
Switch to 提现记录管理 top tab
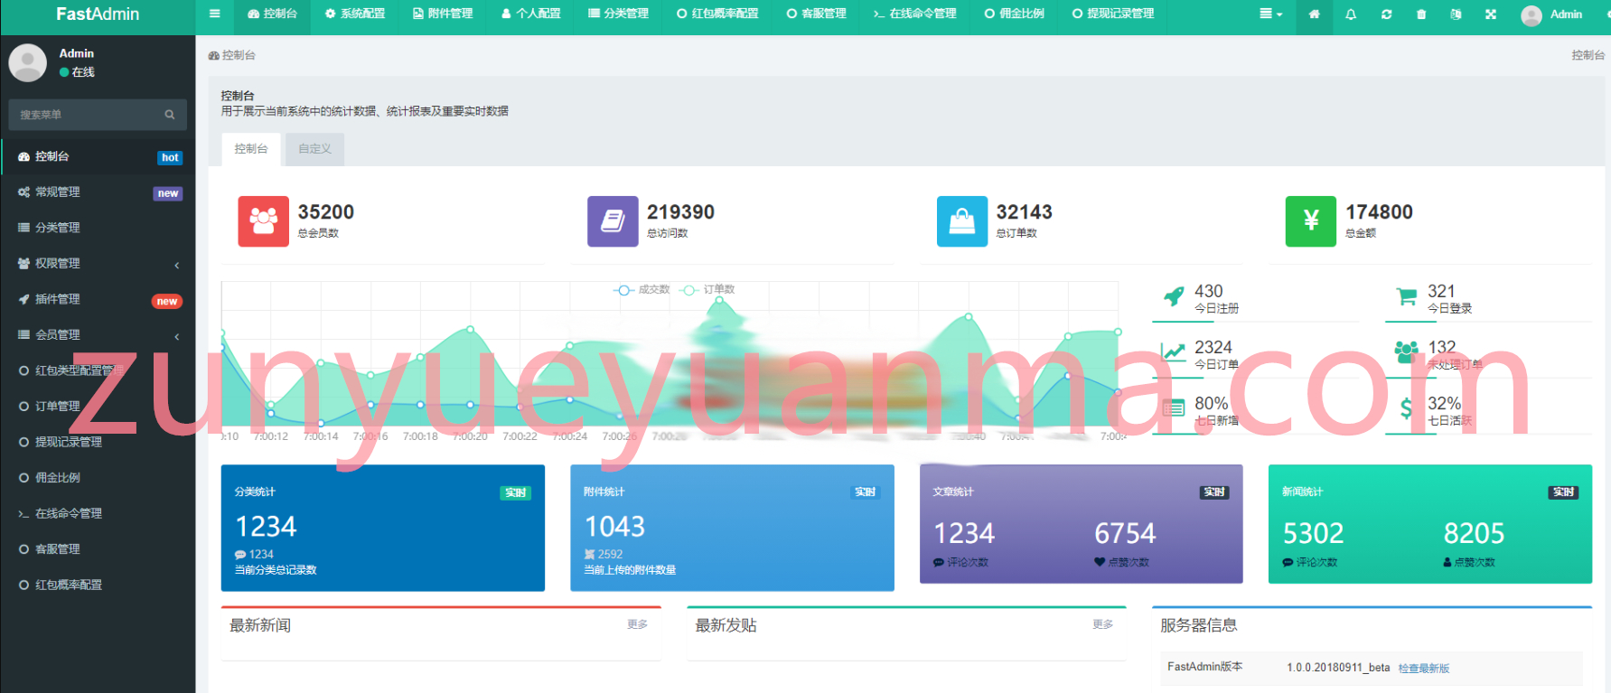[x=1113, y=14]
